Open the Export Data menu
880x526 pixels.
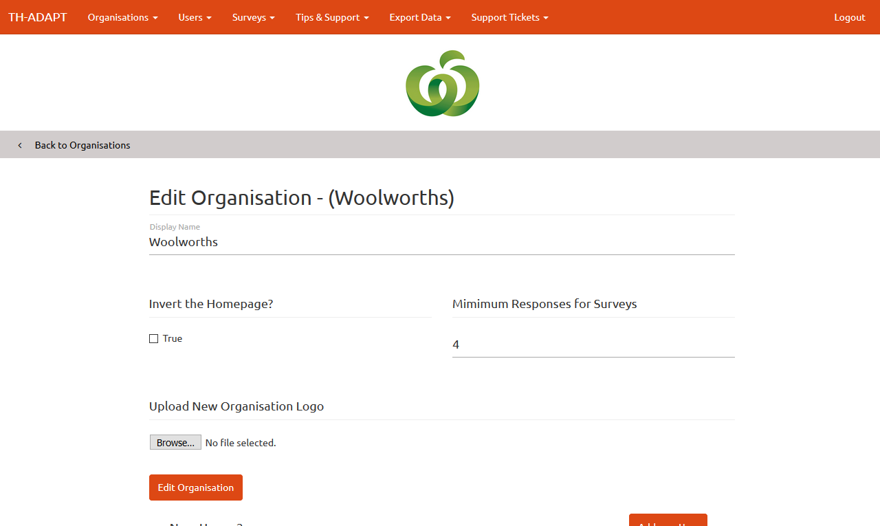[420, 17]
